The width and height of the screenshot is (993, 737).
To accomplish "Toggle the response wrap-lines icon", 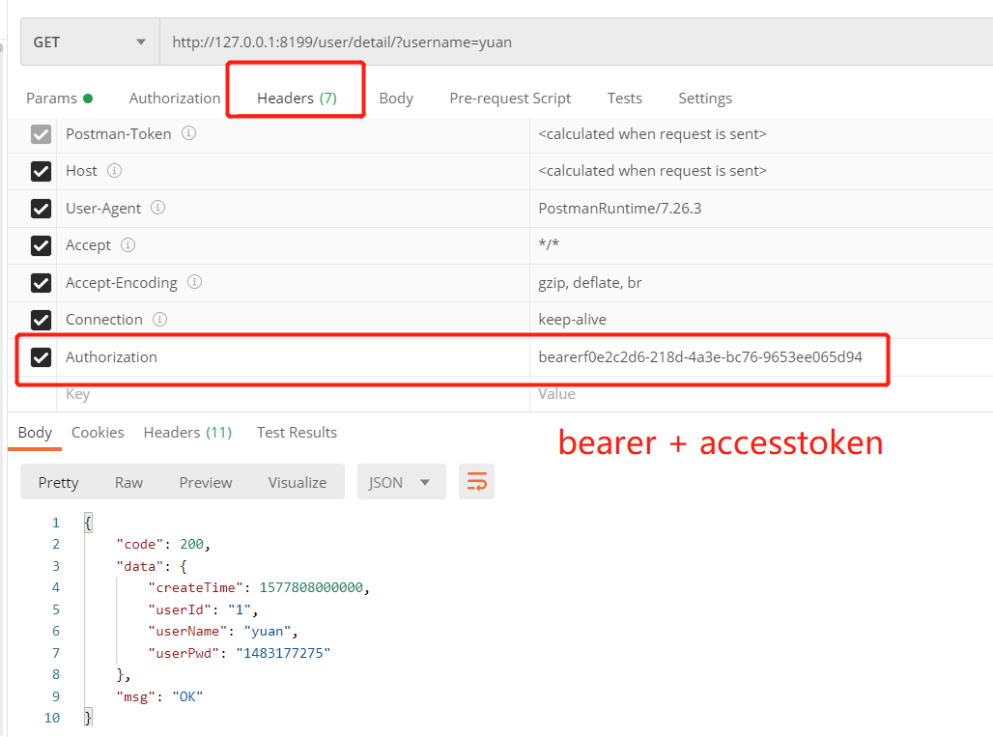I will pos(476,482).
